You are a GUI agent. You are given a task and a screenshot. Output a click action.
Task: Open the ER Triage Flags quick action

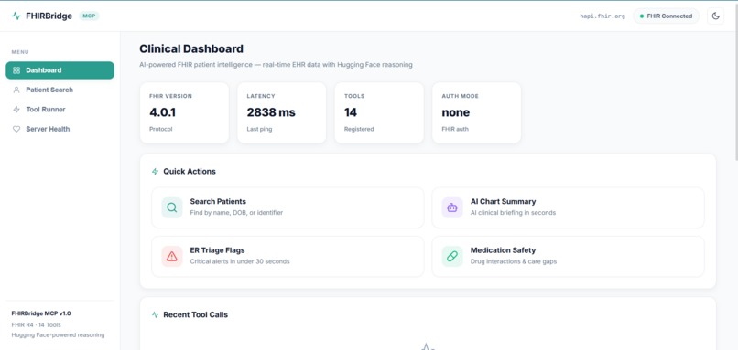(x=288, y=257)
